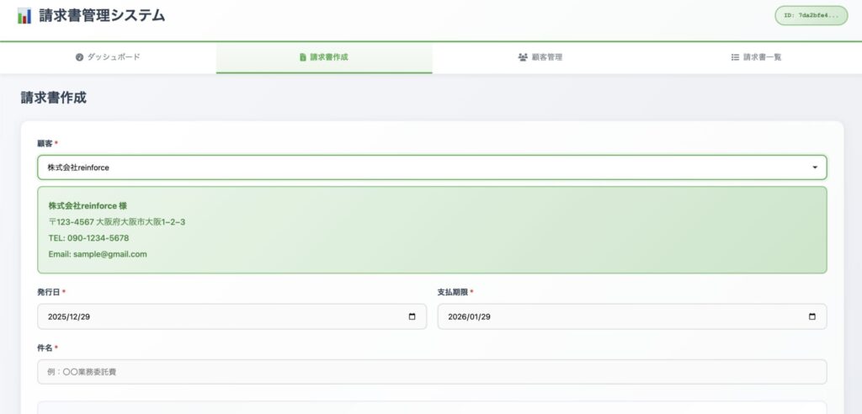
Task: Click the 株式会社reinforce 様 name in info box
Action: pyautogui.click(x=87, y=205)
